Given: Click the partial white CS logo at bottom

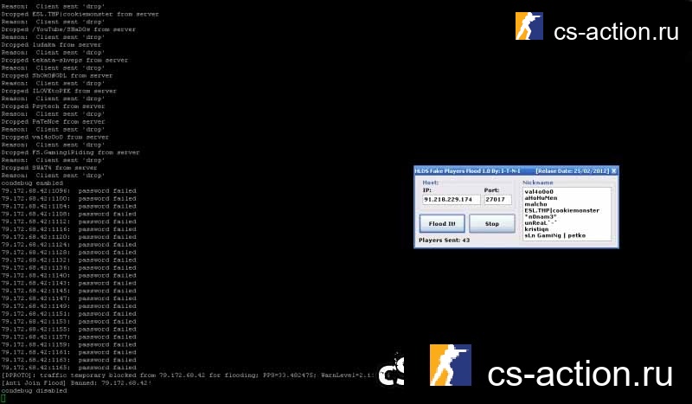Looking at the screenshot, I should click(x=393, y=369).
